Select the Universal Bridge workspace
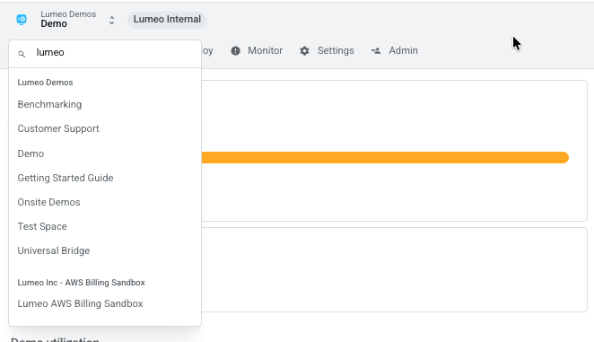 coord(54,250)
